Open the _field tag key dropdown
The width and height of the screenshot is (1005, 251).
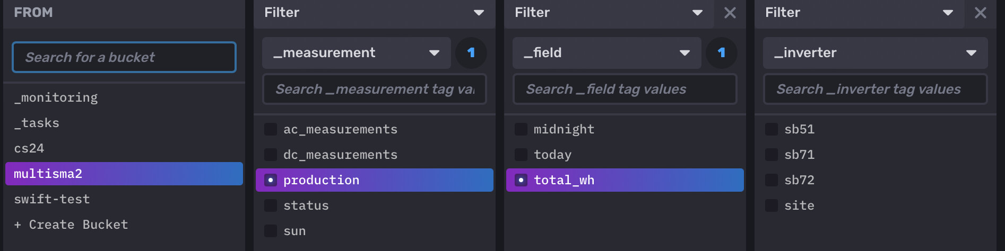pyautogui.click(x=607, y=53)
